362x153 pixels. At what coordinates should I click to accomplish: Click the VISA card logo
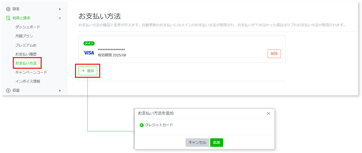pyautogui.click(x=89, y=53)
